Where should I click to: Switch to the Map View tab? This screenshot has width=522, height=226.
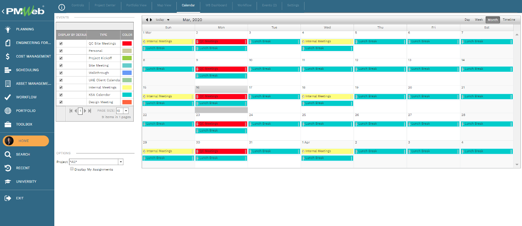[164, 6]
